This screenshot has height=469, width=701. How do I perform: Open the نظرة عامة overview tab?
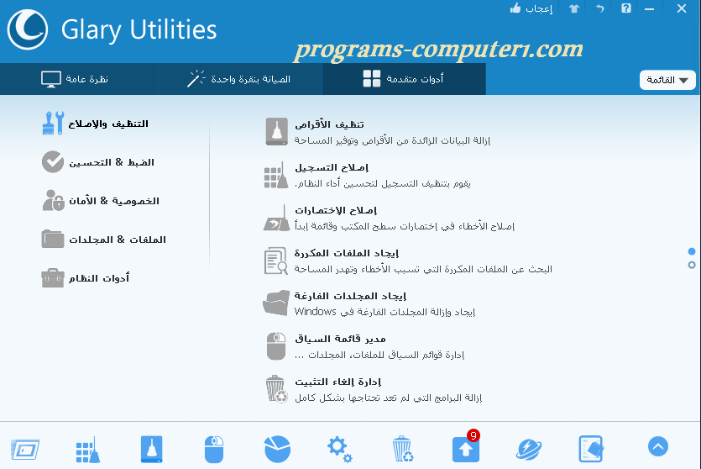coord(79,79)
